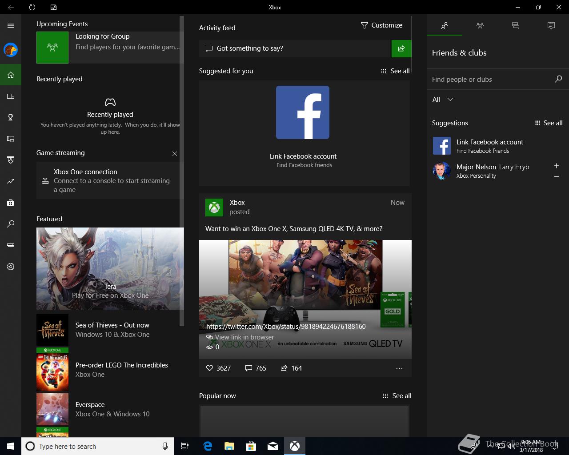Open Task View on taskbar

coord(185,446)
